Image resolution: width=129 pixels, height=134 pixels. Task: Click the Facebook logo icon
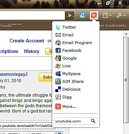(x=58, y=50)
